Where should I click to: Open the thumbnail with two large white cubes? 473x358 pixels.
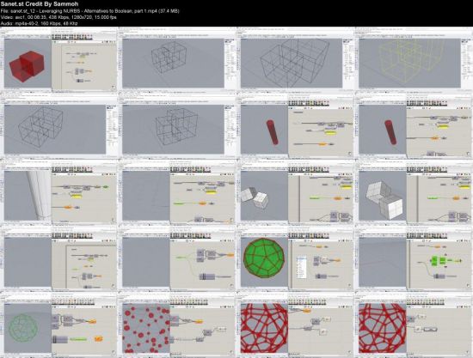pyautogui.click(x=414, y=192)
